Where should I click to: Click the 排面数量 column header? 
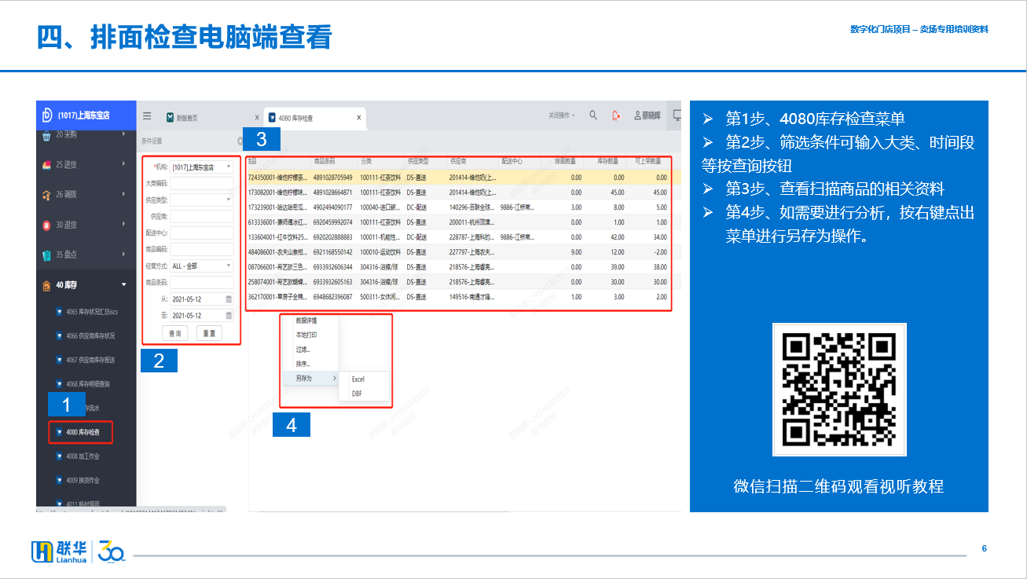pyautogui.click(x=565, y=161)
